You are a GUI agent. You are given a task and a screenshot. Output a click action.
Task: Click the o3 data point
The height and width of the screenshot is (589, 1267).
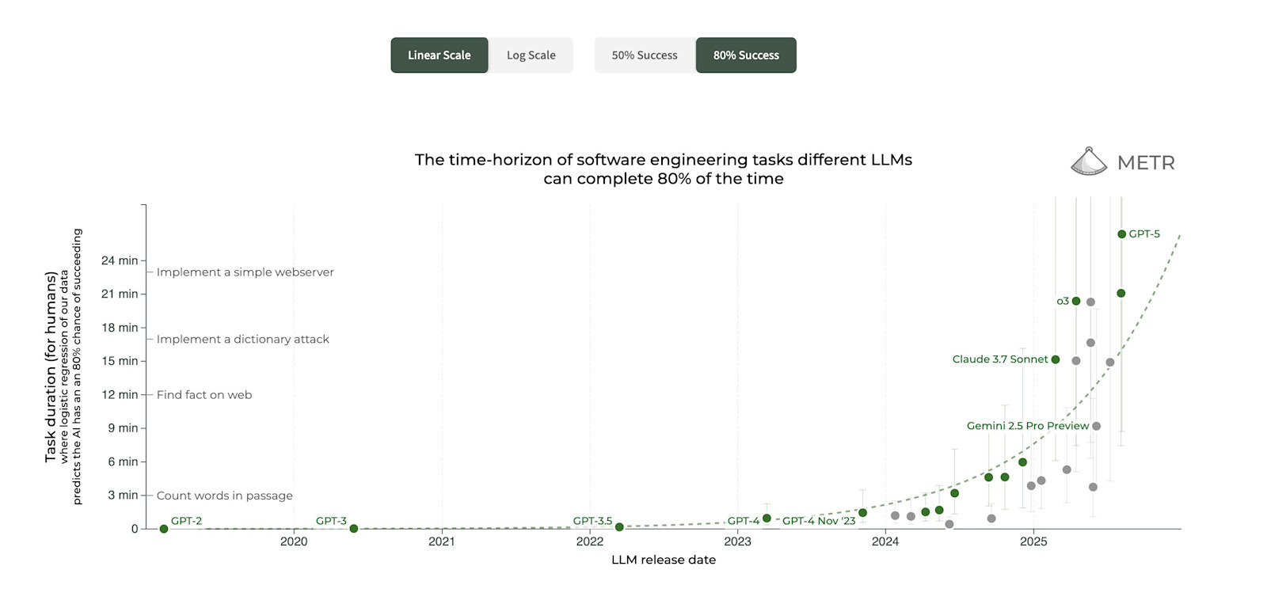point(1076,301)
